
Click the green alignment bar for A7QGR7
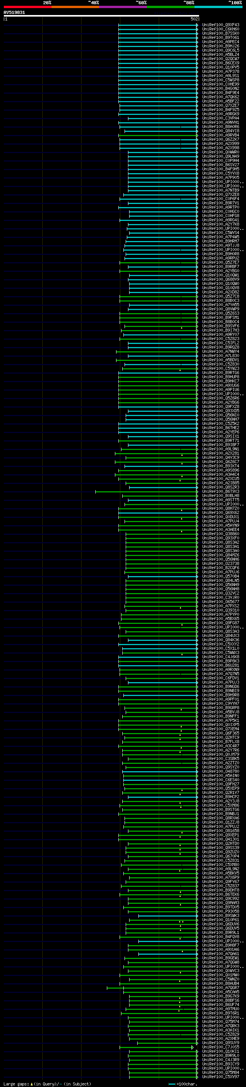[152, 988]
